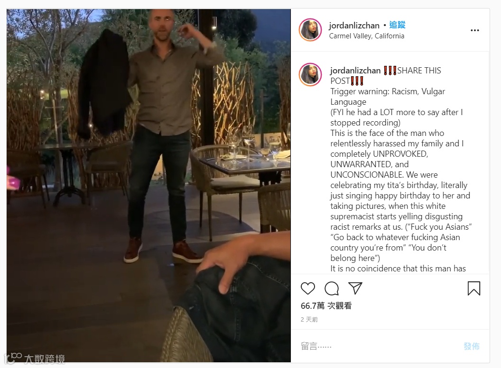Viewport: 501px width, 368px height.
Task: Click the 66.7萬 次觀看 view count
Action: point(326,305)
